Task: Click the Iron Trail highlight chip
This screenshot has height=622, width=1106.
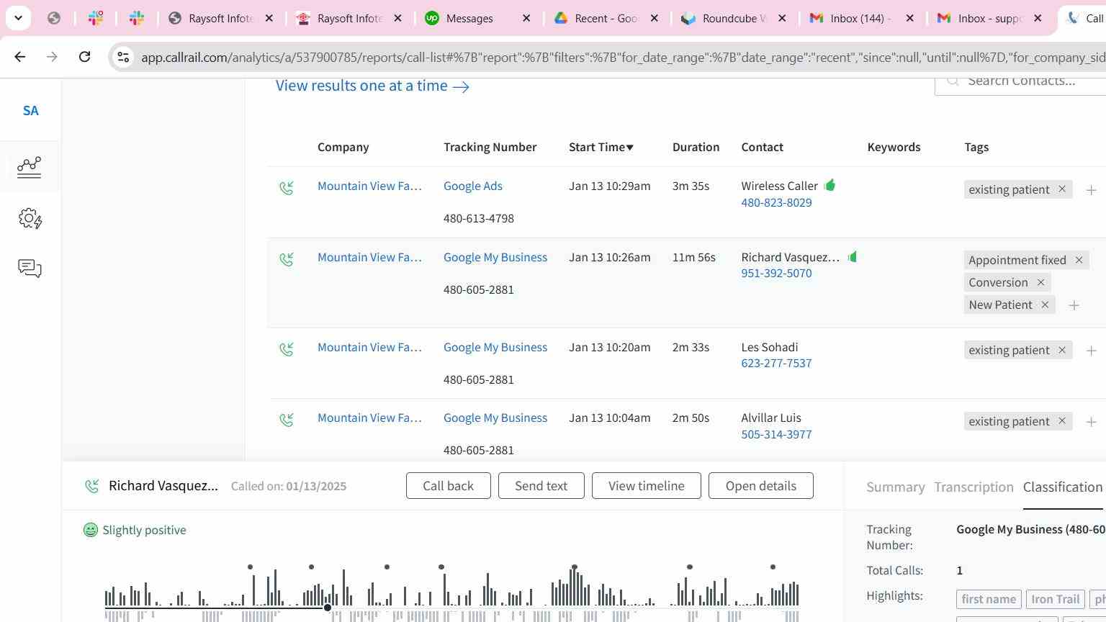Action: coord(1055,599)
